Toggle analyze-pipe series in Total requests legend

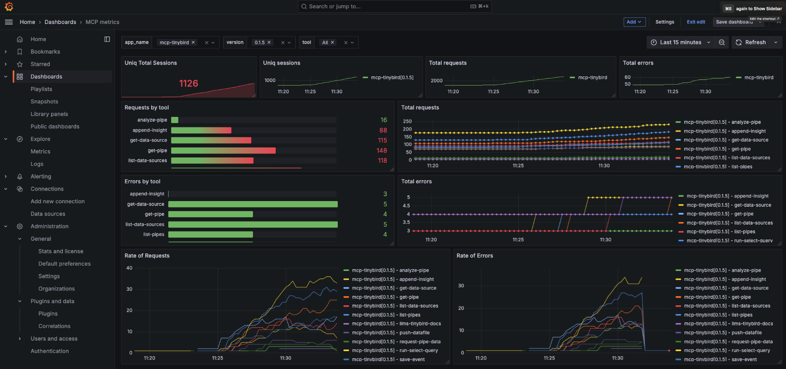click(722, 122)
